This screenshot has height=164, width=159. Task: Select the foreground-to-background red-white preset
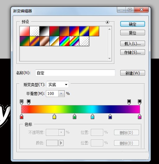click(25, 31)
